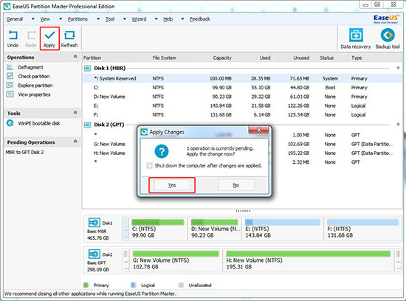The width and height of the screenshot is (406, 301).
Task: Click the question mark icon in dialog
Action: pos(162,151)
